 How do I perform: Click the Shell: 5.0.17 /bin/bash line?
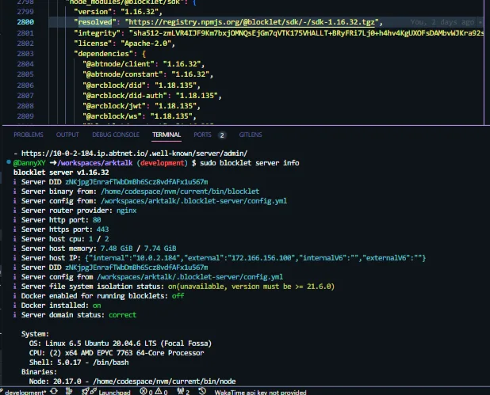[x=78, y=363]
